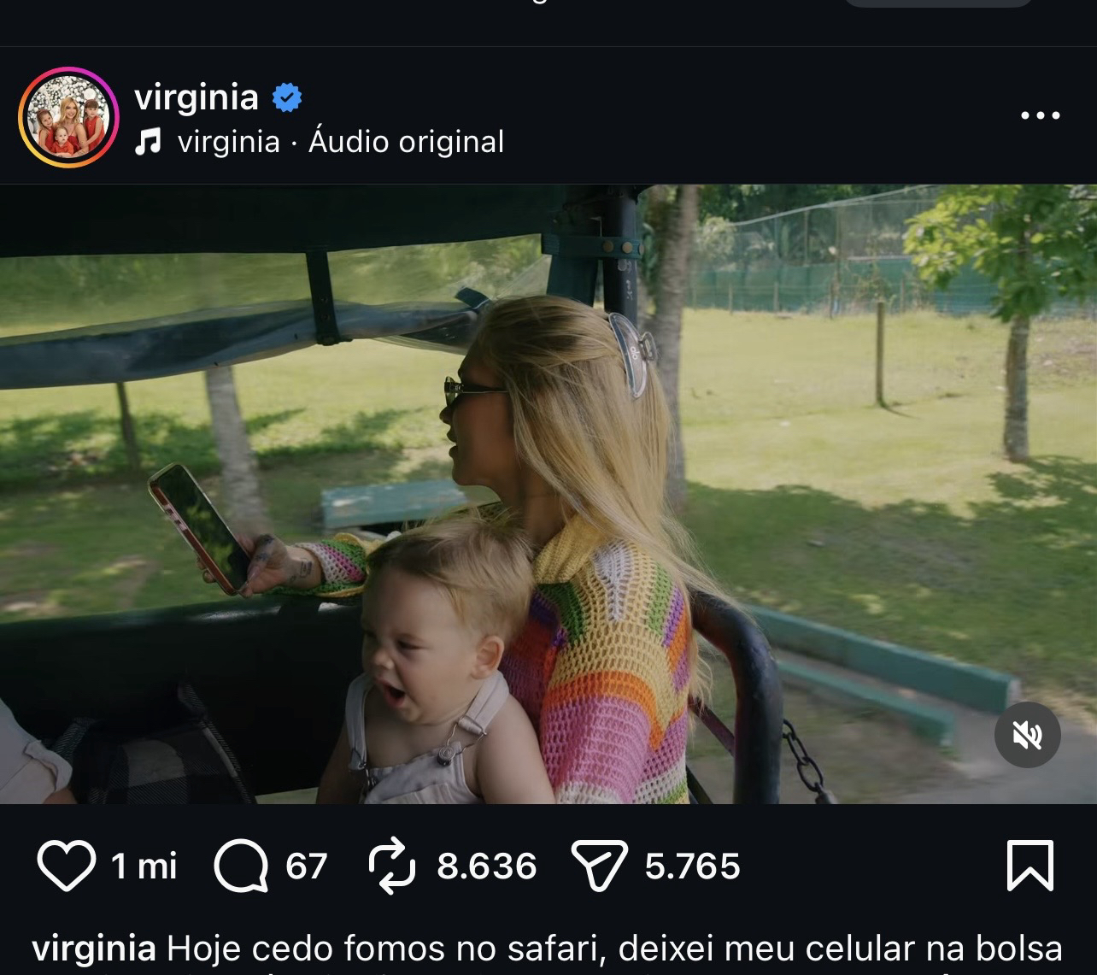Save the post with the bookmark icon

pos(1030,866)
